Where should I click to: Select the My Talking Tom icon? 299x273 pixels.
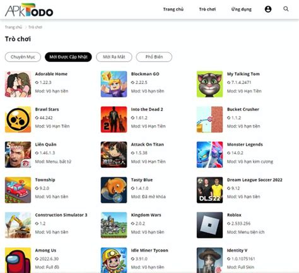click(209, 84)
